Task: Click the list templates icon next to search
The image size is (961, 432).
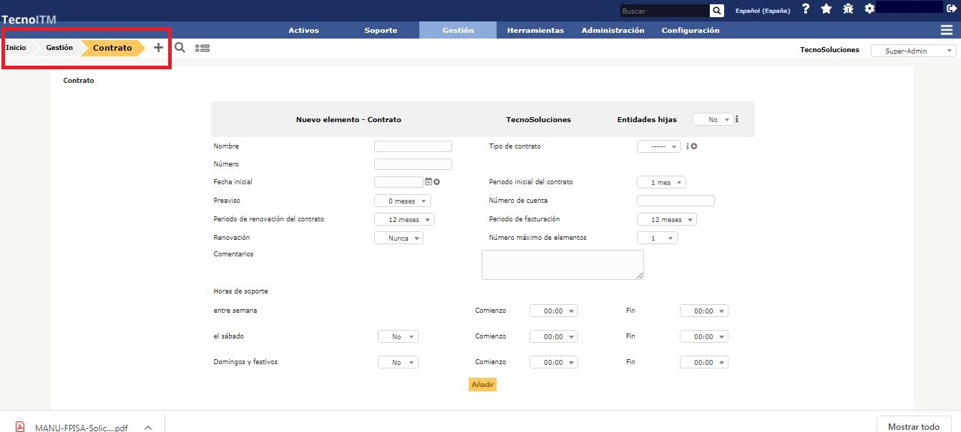Action: (203, 48)
